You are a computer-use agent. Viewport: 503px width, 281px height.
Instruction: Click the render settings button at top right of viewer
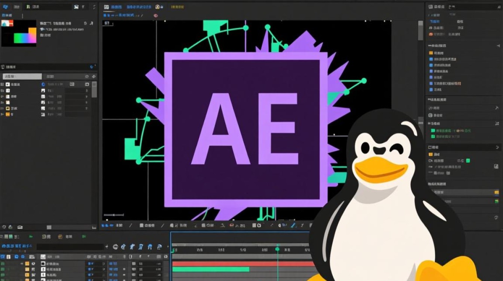click(177, 7)
